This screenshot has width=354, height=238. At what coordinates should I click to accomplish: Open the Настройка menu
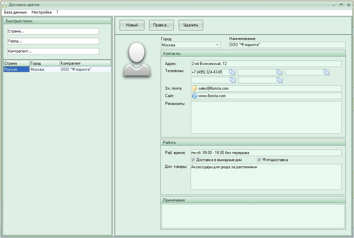(41, 12)
